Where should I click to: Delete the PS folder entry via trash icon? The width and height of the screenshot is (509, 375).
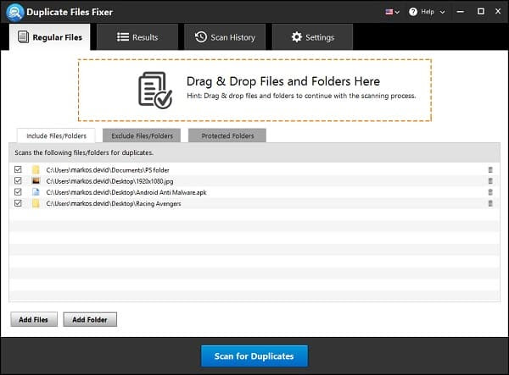490,169
